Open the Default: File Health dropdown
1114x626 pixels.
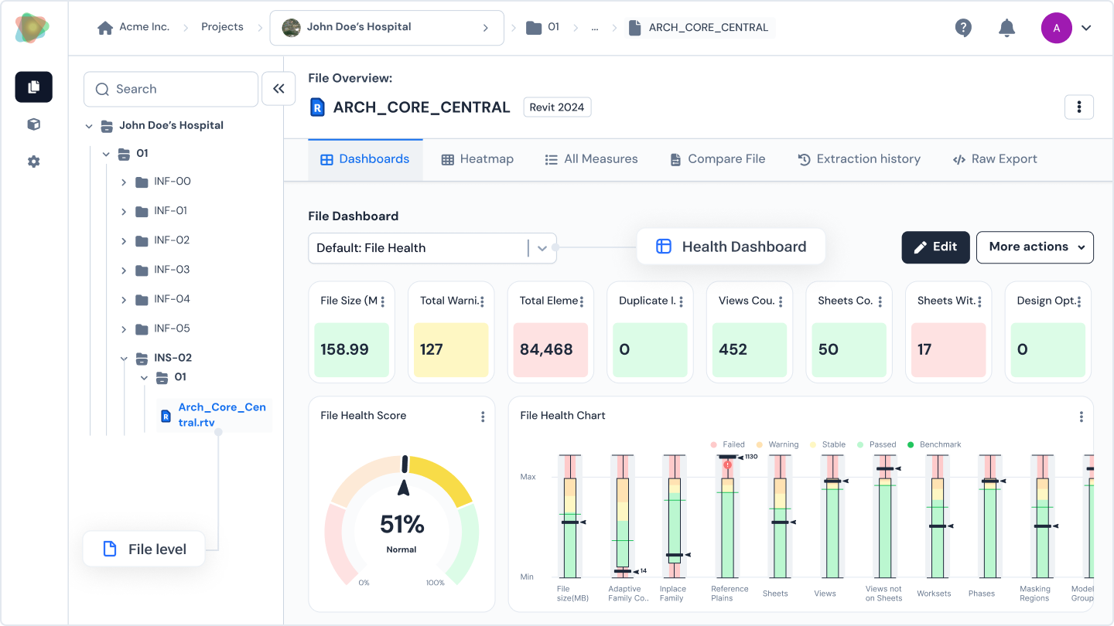pyautogui.click(x=432, y=248)
